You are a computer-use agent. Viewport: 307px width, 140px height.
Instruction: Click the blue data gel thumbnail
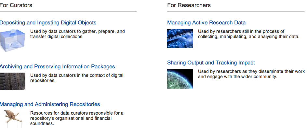click(x=180, y=38)
